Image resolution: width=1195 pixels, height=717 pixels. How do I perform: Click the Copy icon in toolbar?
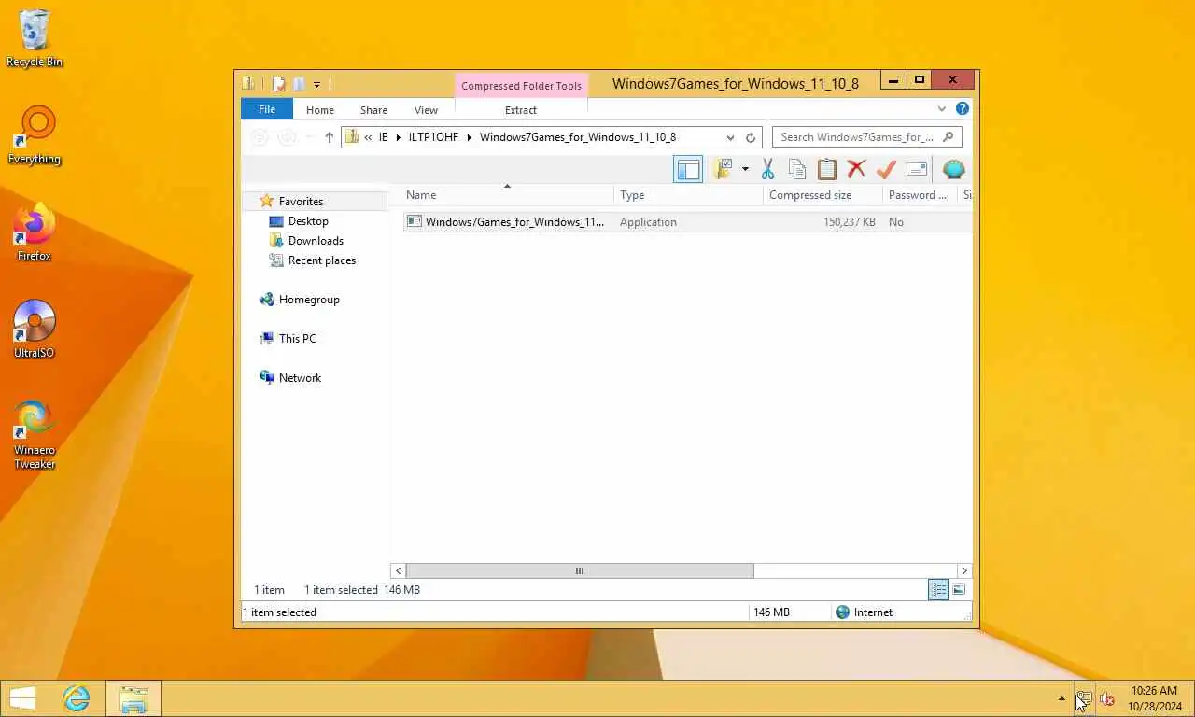(797, 169)
